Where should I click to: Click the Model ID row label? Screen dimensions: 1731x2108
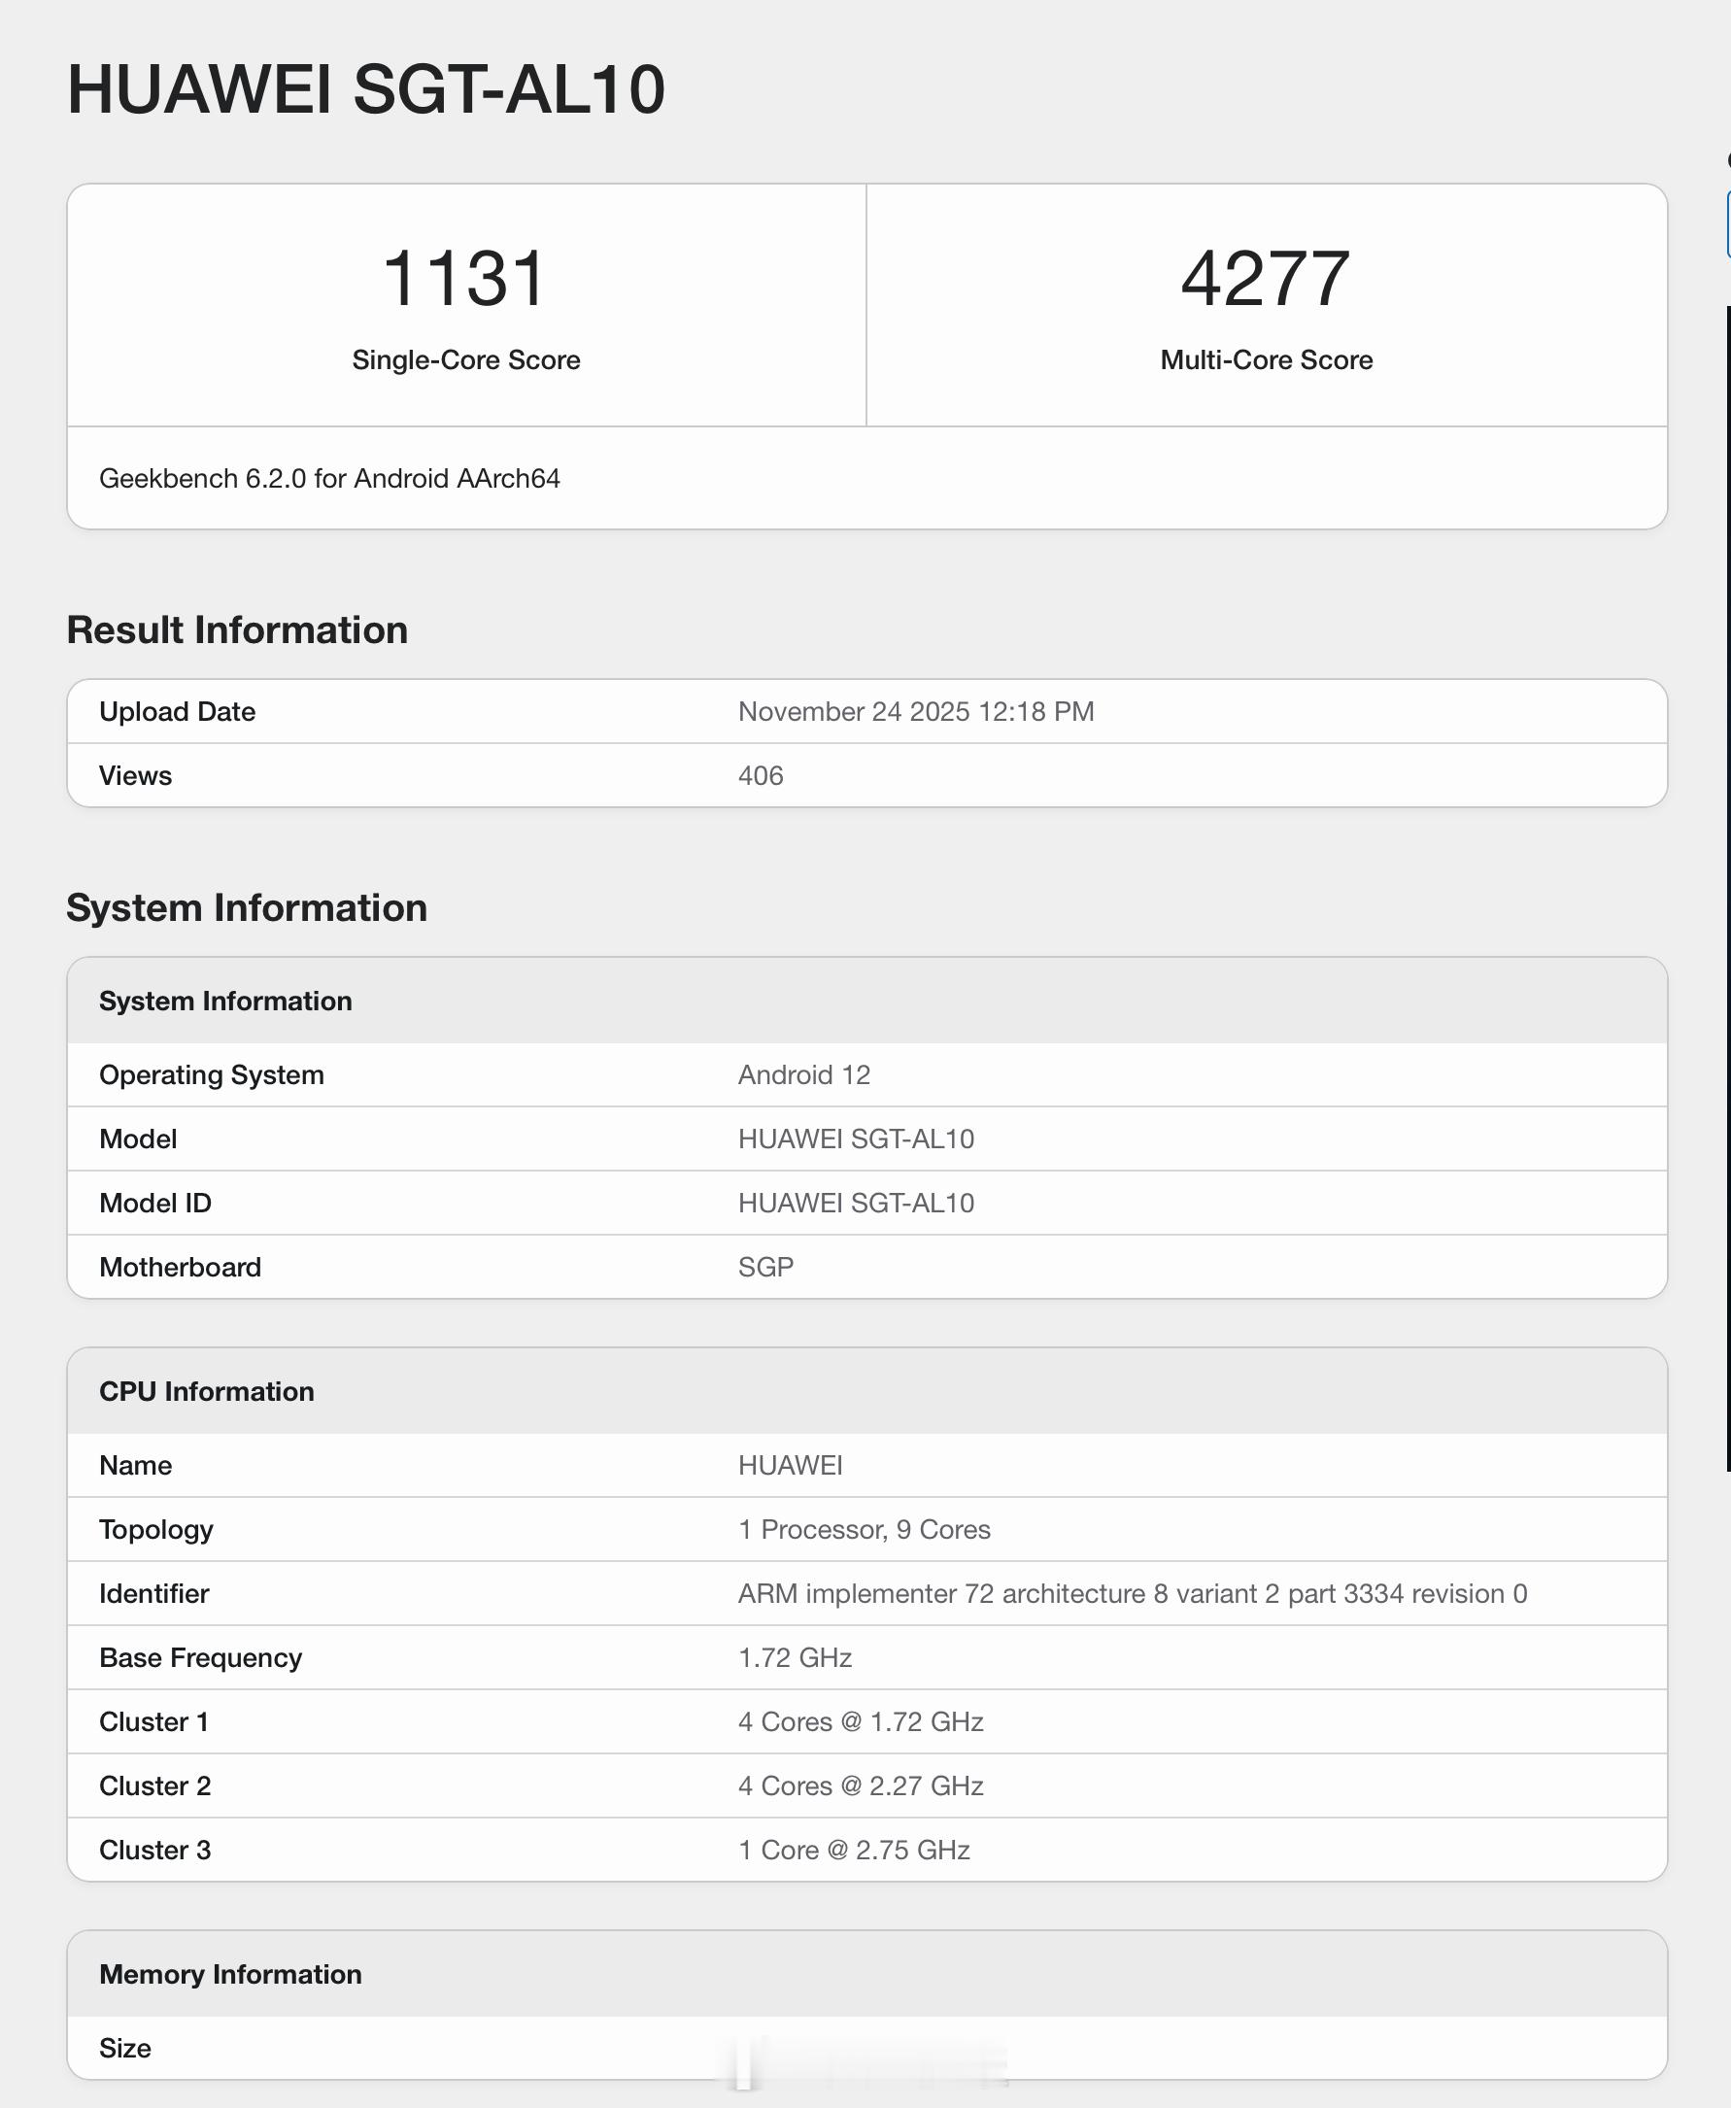[155, 1203]
